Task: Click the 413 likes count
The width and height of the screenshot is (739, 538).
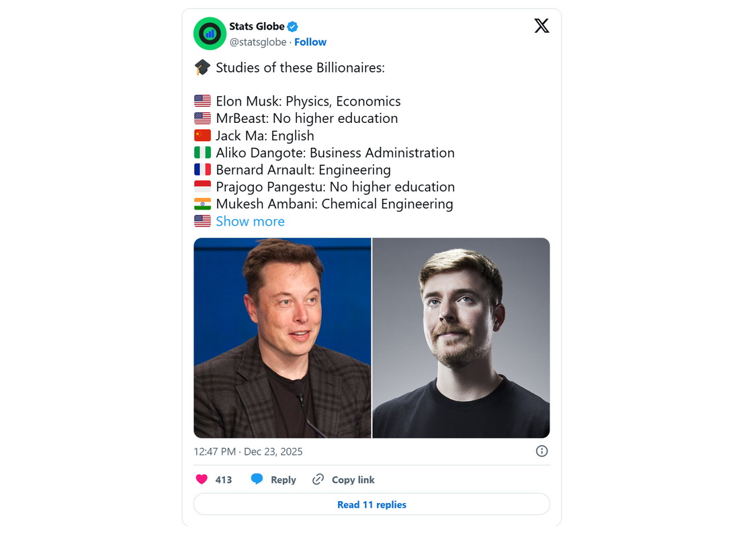Action: coord(222,479)
